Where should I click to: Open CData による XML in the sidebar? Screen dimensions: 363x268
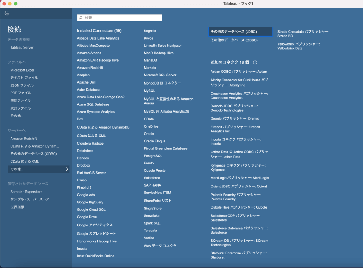point(25,161)
